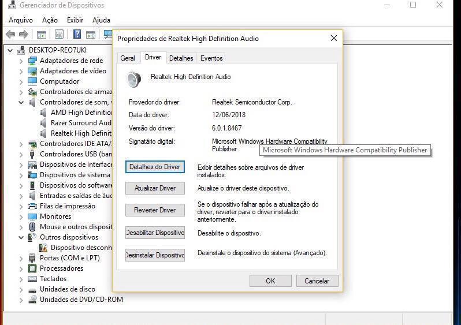
Task: Select the Driver tab
Action: point(153,57)
